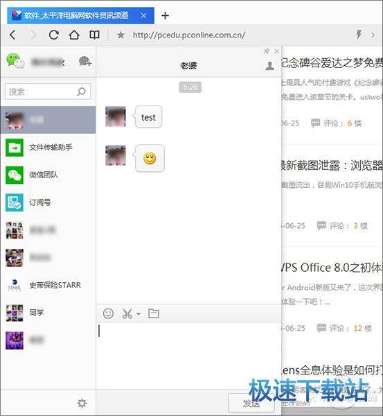Select the 软件_太平洋电脑网 browser tab
383x416 pixels.
point(80,16)
